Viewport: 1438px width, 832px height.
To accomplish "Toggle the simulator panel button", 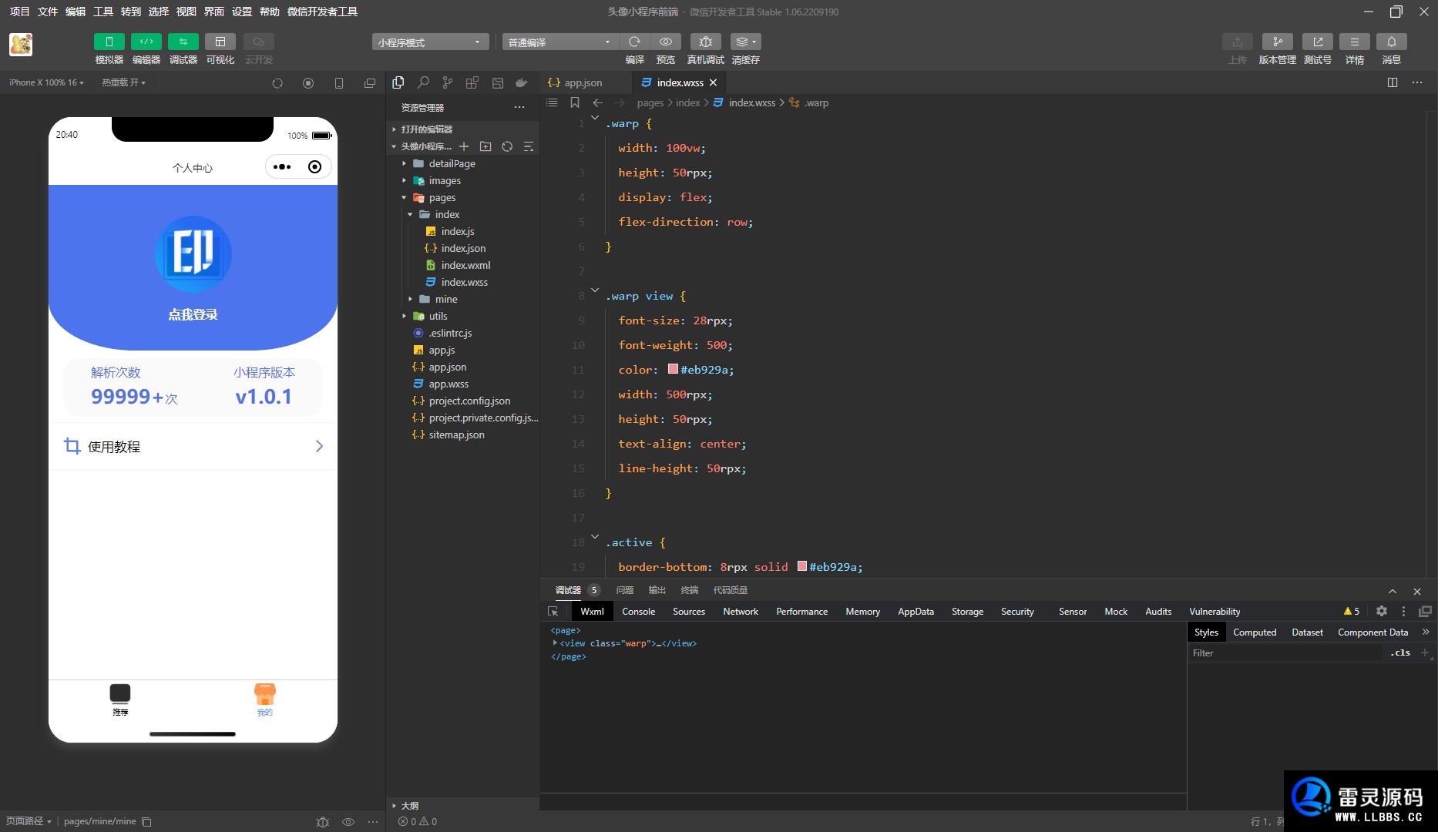I will click(x=109, y=42).
